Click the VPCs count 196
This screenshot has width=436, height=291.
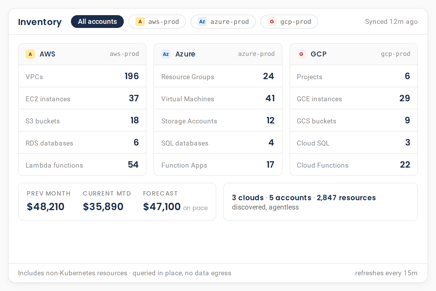click(132, 76)
